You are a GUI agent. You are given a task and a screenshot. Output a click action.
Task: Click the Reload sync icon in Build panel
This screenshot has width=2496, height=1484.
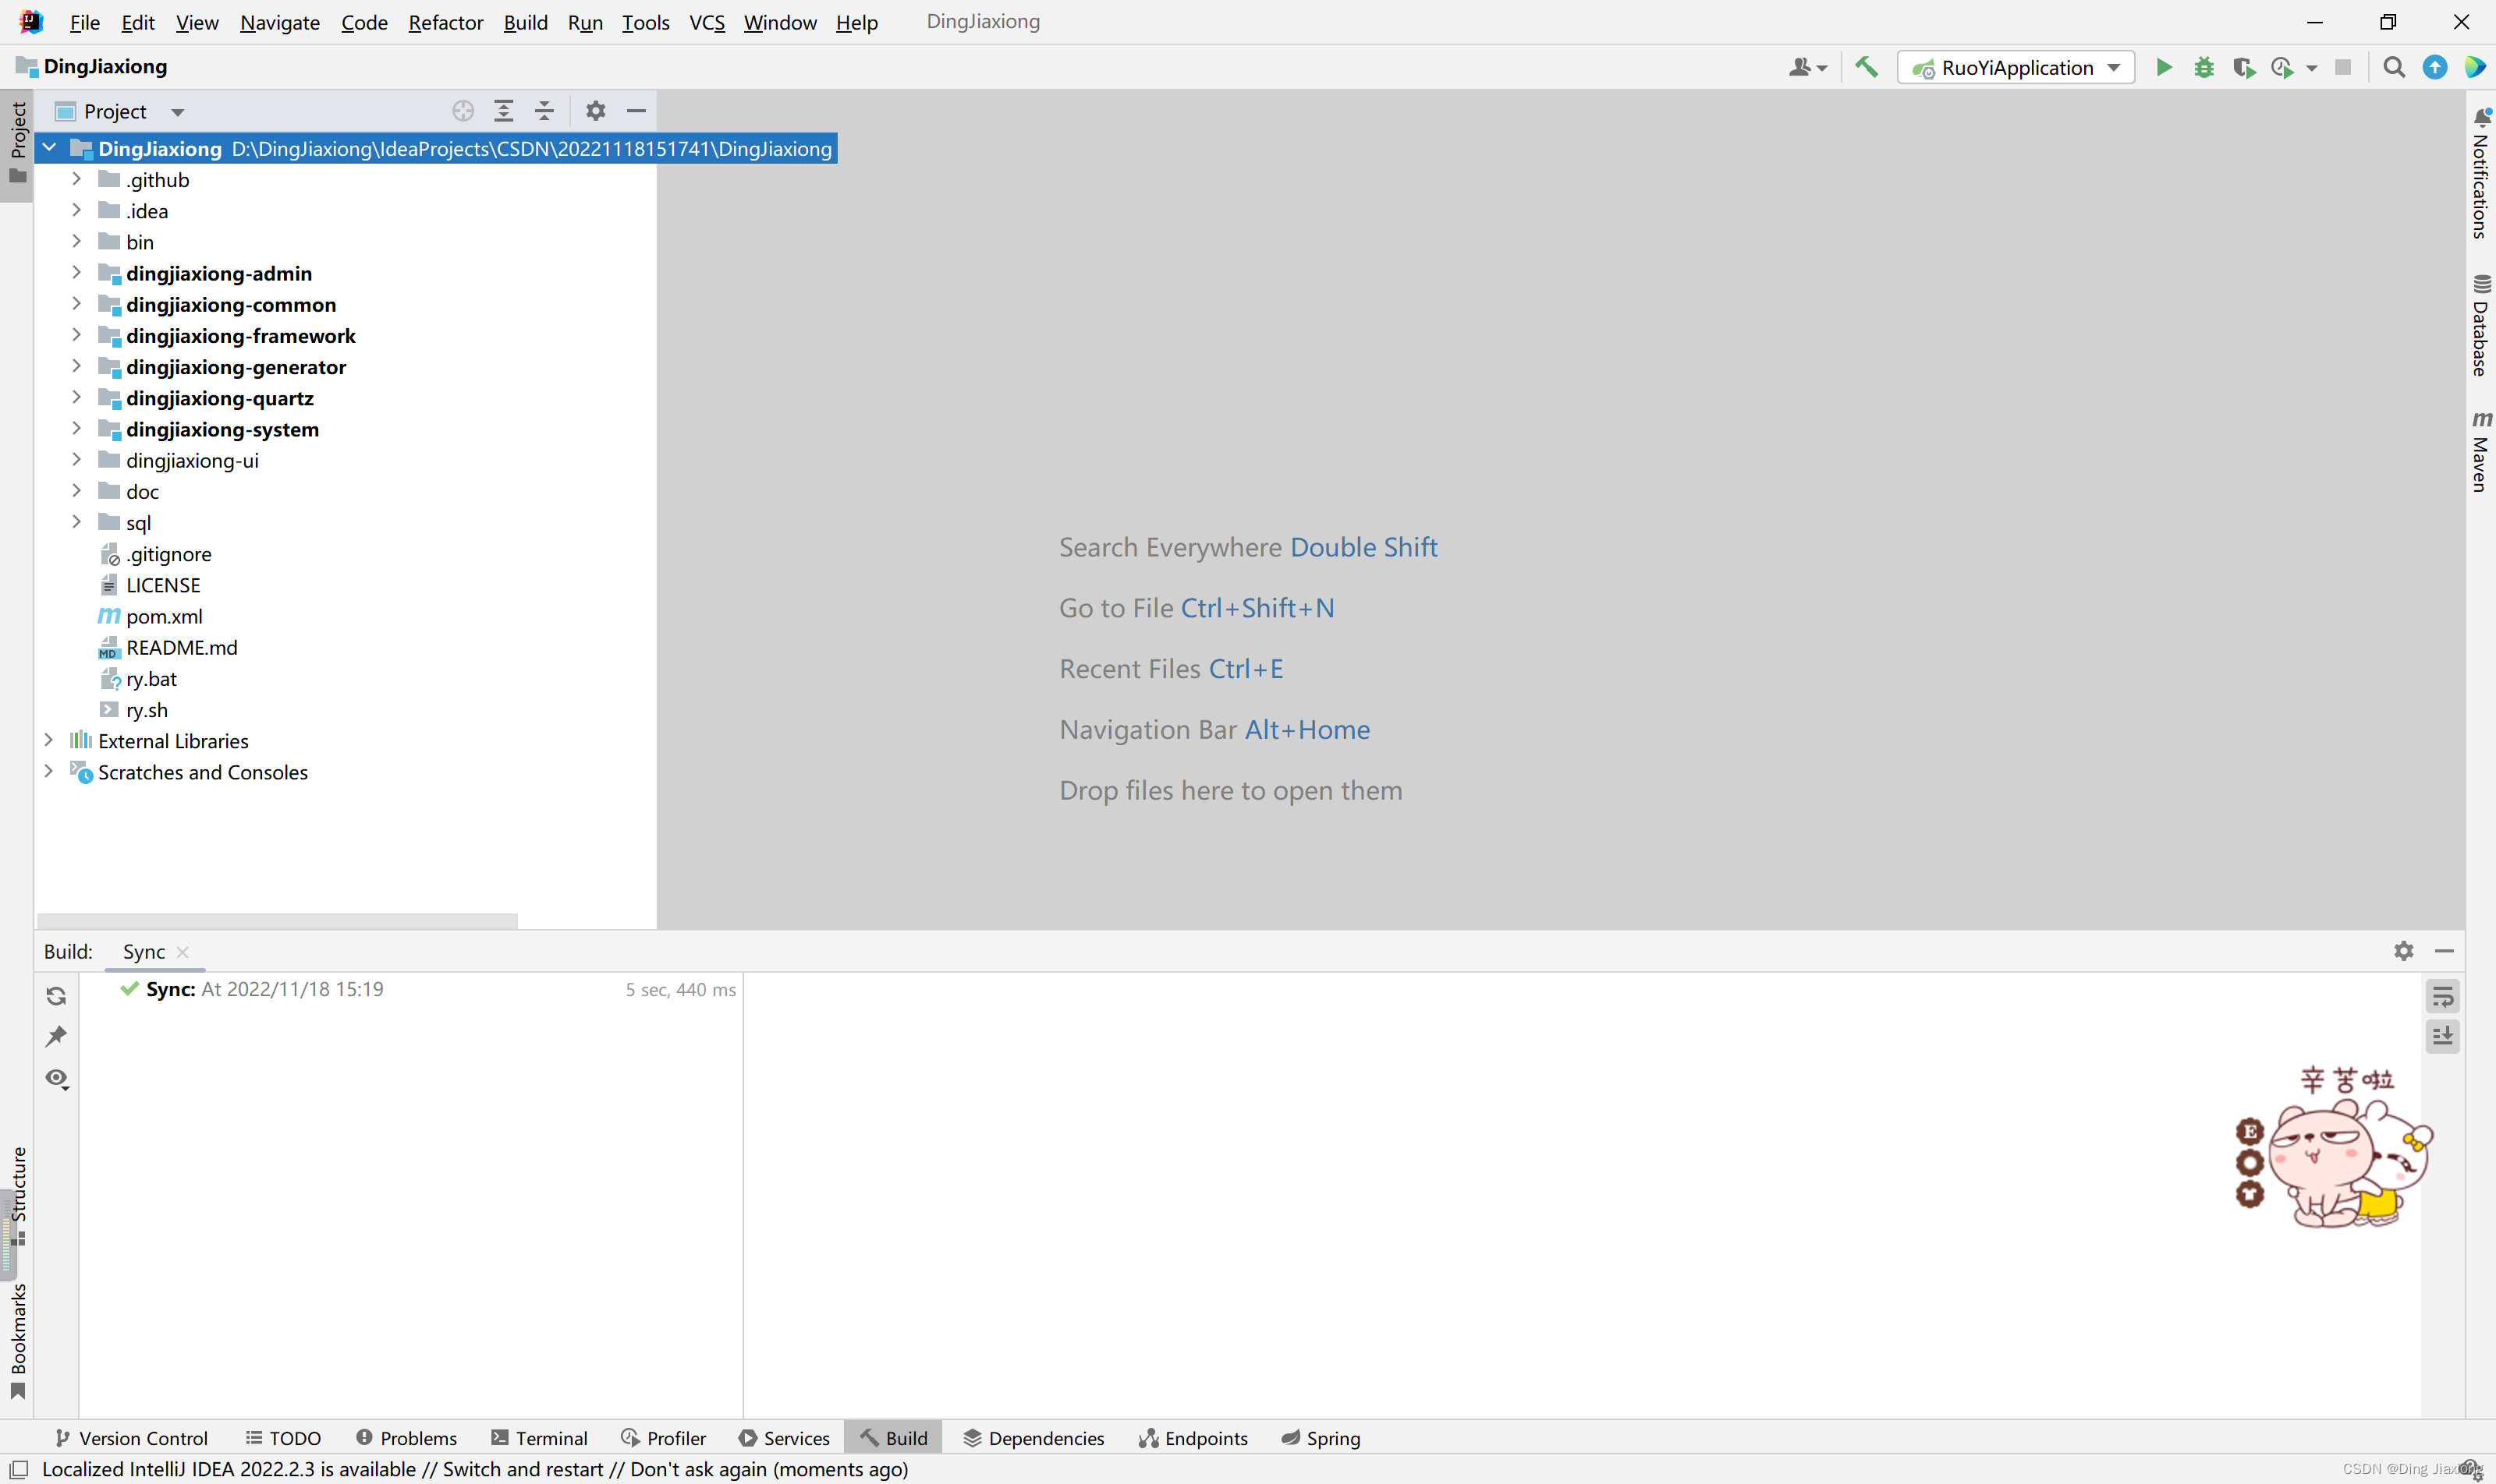click(x=56, y=996)
